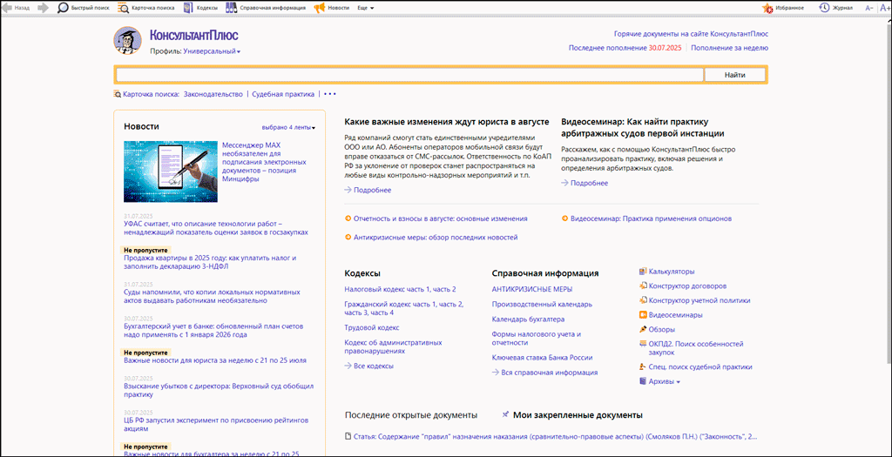
Task: Open news Взыскание убытков с директора
Action: pyautogui.click(x=219, y=390)
